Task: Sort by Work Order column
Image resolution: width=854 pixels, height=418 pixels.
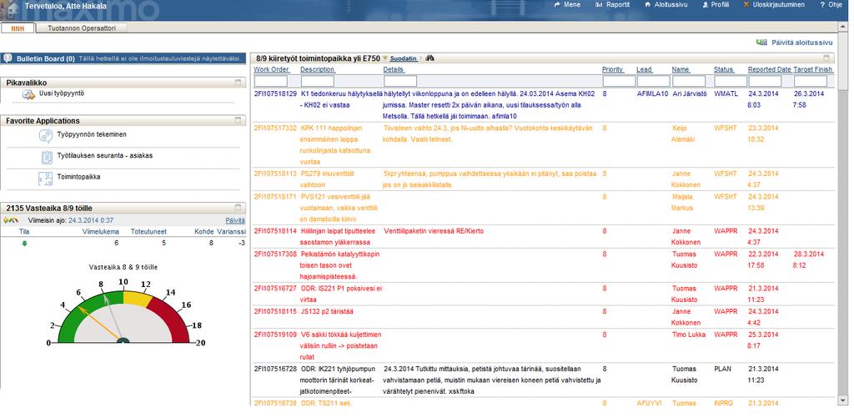Action: pyautogui.click(x=271, y=70)
